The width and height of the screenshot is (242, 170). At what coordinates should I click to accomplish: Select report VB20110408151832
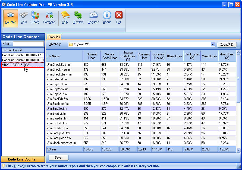[23, 65]
